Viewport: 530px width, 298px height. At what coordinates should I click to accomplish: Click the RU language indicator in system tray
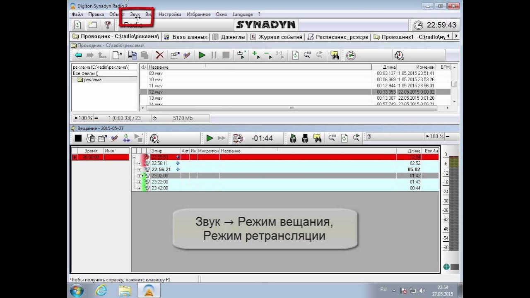pyautogui.click(x=383, y=290)
